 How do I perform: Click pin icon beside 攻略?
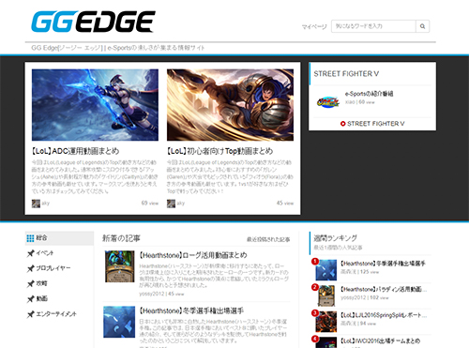click(x=30, y=283)
